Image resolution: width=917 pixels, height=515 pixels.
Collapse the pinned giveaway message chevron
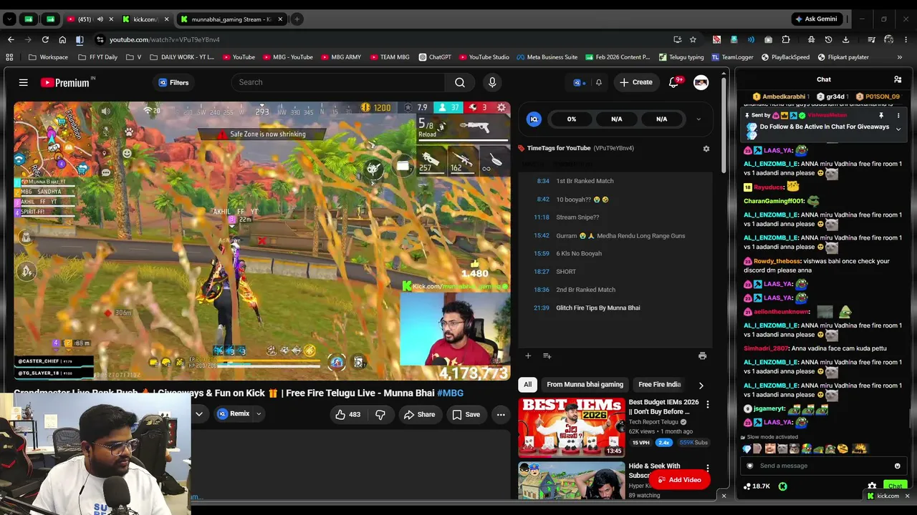click(898, 129)
